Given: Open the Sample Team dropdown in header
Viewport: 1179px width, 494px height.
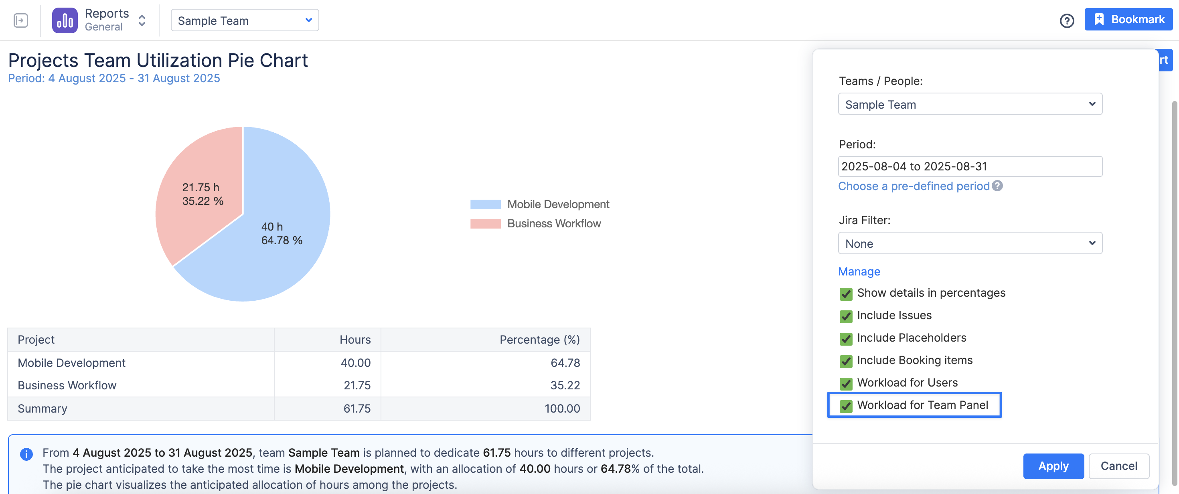Looking at the screenshot, I should coord(244,20).
